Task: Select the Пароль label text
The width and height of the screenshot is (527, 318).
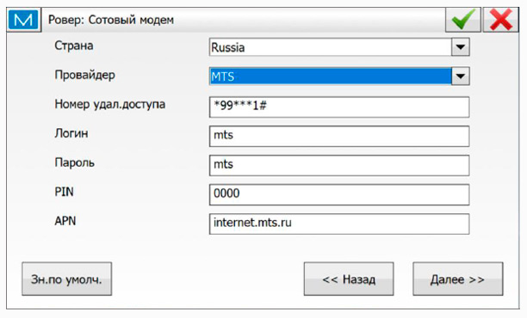Action: click(74, 162)
